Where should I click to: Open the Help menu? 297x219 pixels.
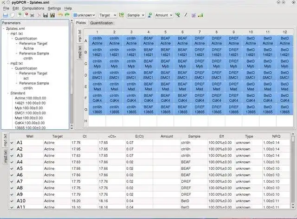[x=68, y=8]
